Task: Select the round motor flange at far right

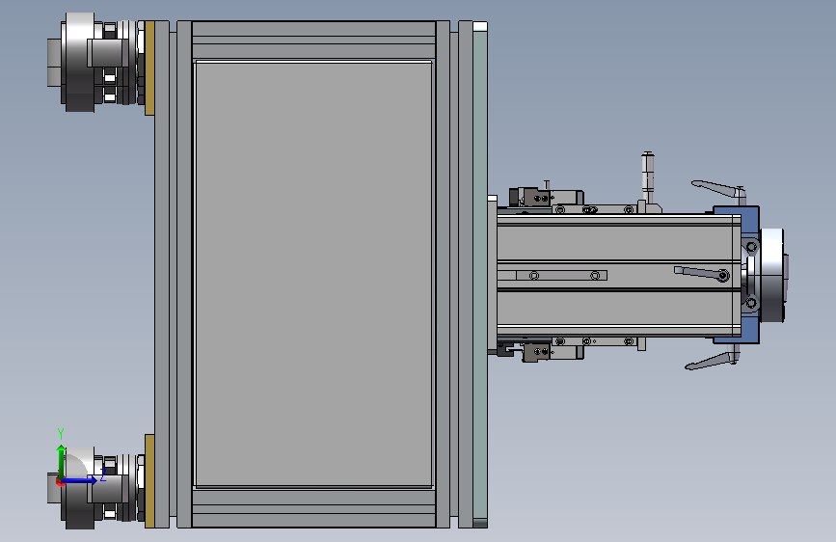Action: point(772,275)
